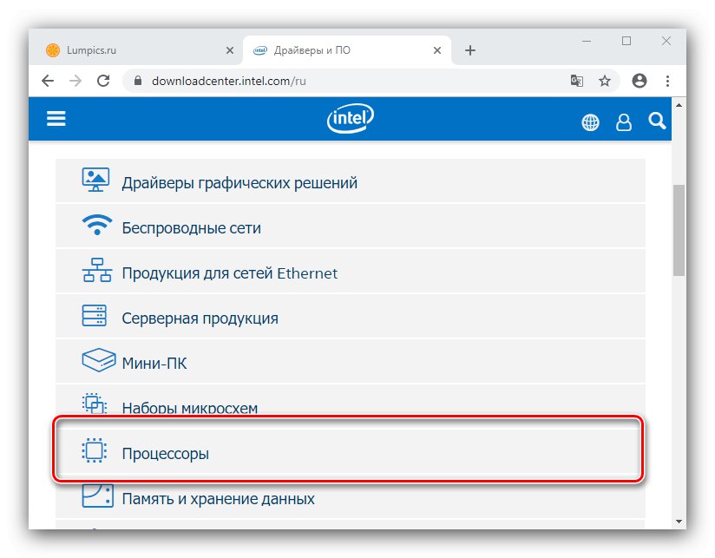
Task: Switch to the Lumpics.ru tab
Action: [x=130, y=50]
